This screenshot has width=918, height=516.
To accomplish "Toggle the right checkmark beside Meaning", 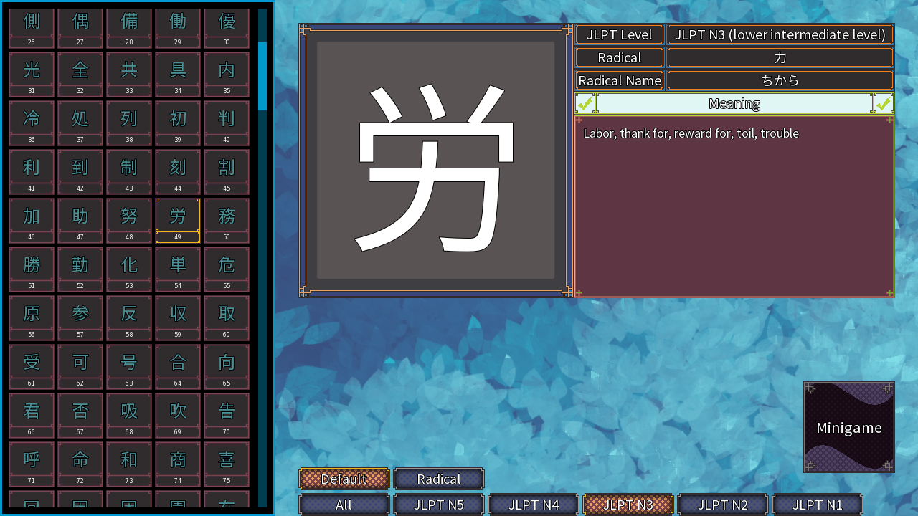I will tap(884, 103).
